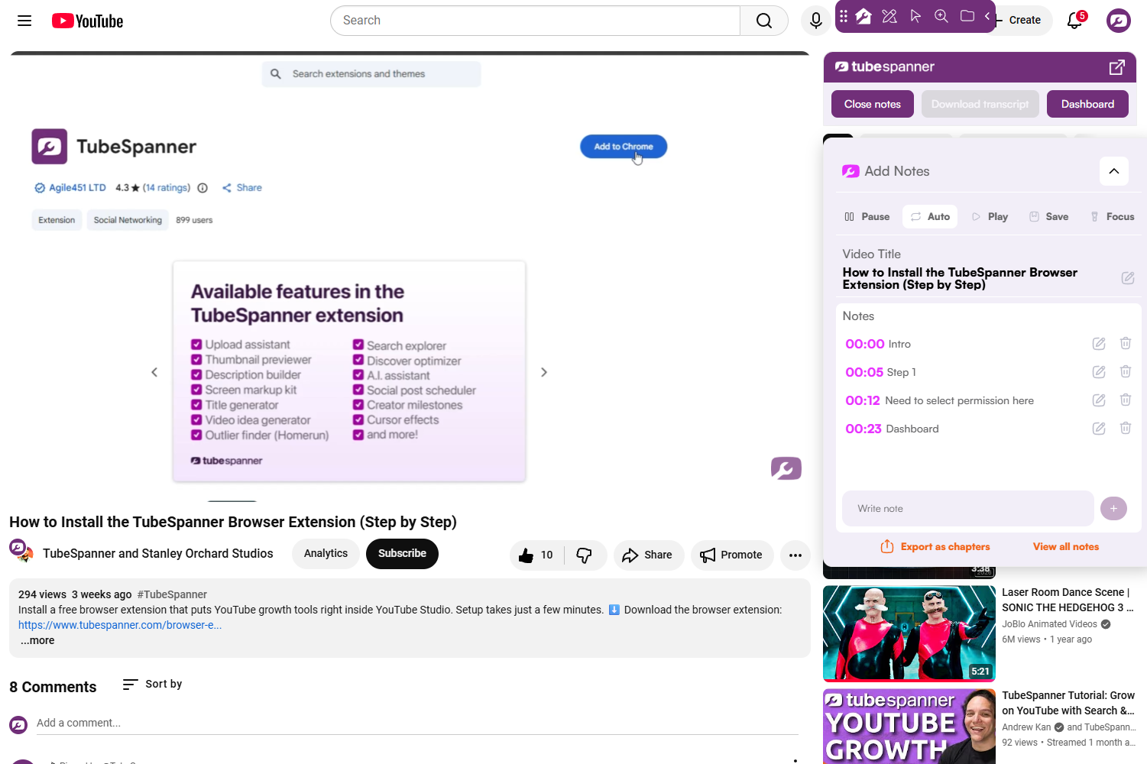Collapse the Add Notes panel
The height and width of the screenshot is (764, 1147).
[1114, 171]
